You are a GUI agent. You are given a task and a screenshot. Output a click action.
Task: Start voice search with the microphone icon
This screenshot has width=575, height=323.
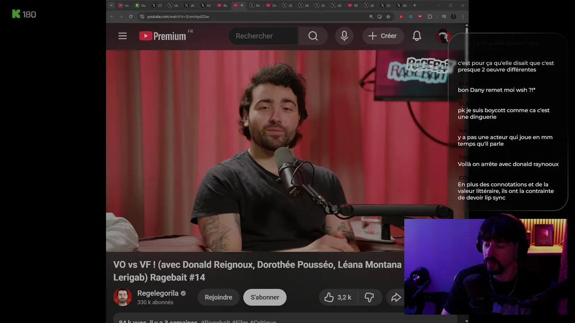point(344,36)
